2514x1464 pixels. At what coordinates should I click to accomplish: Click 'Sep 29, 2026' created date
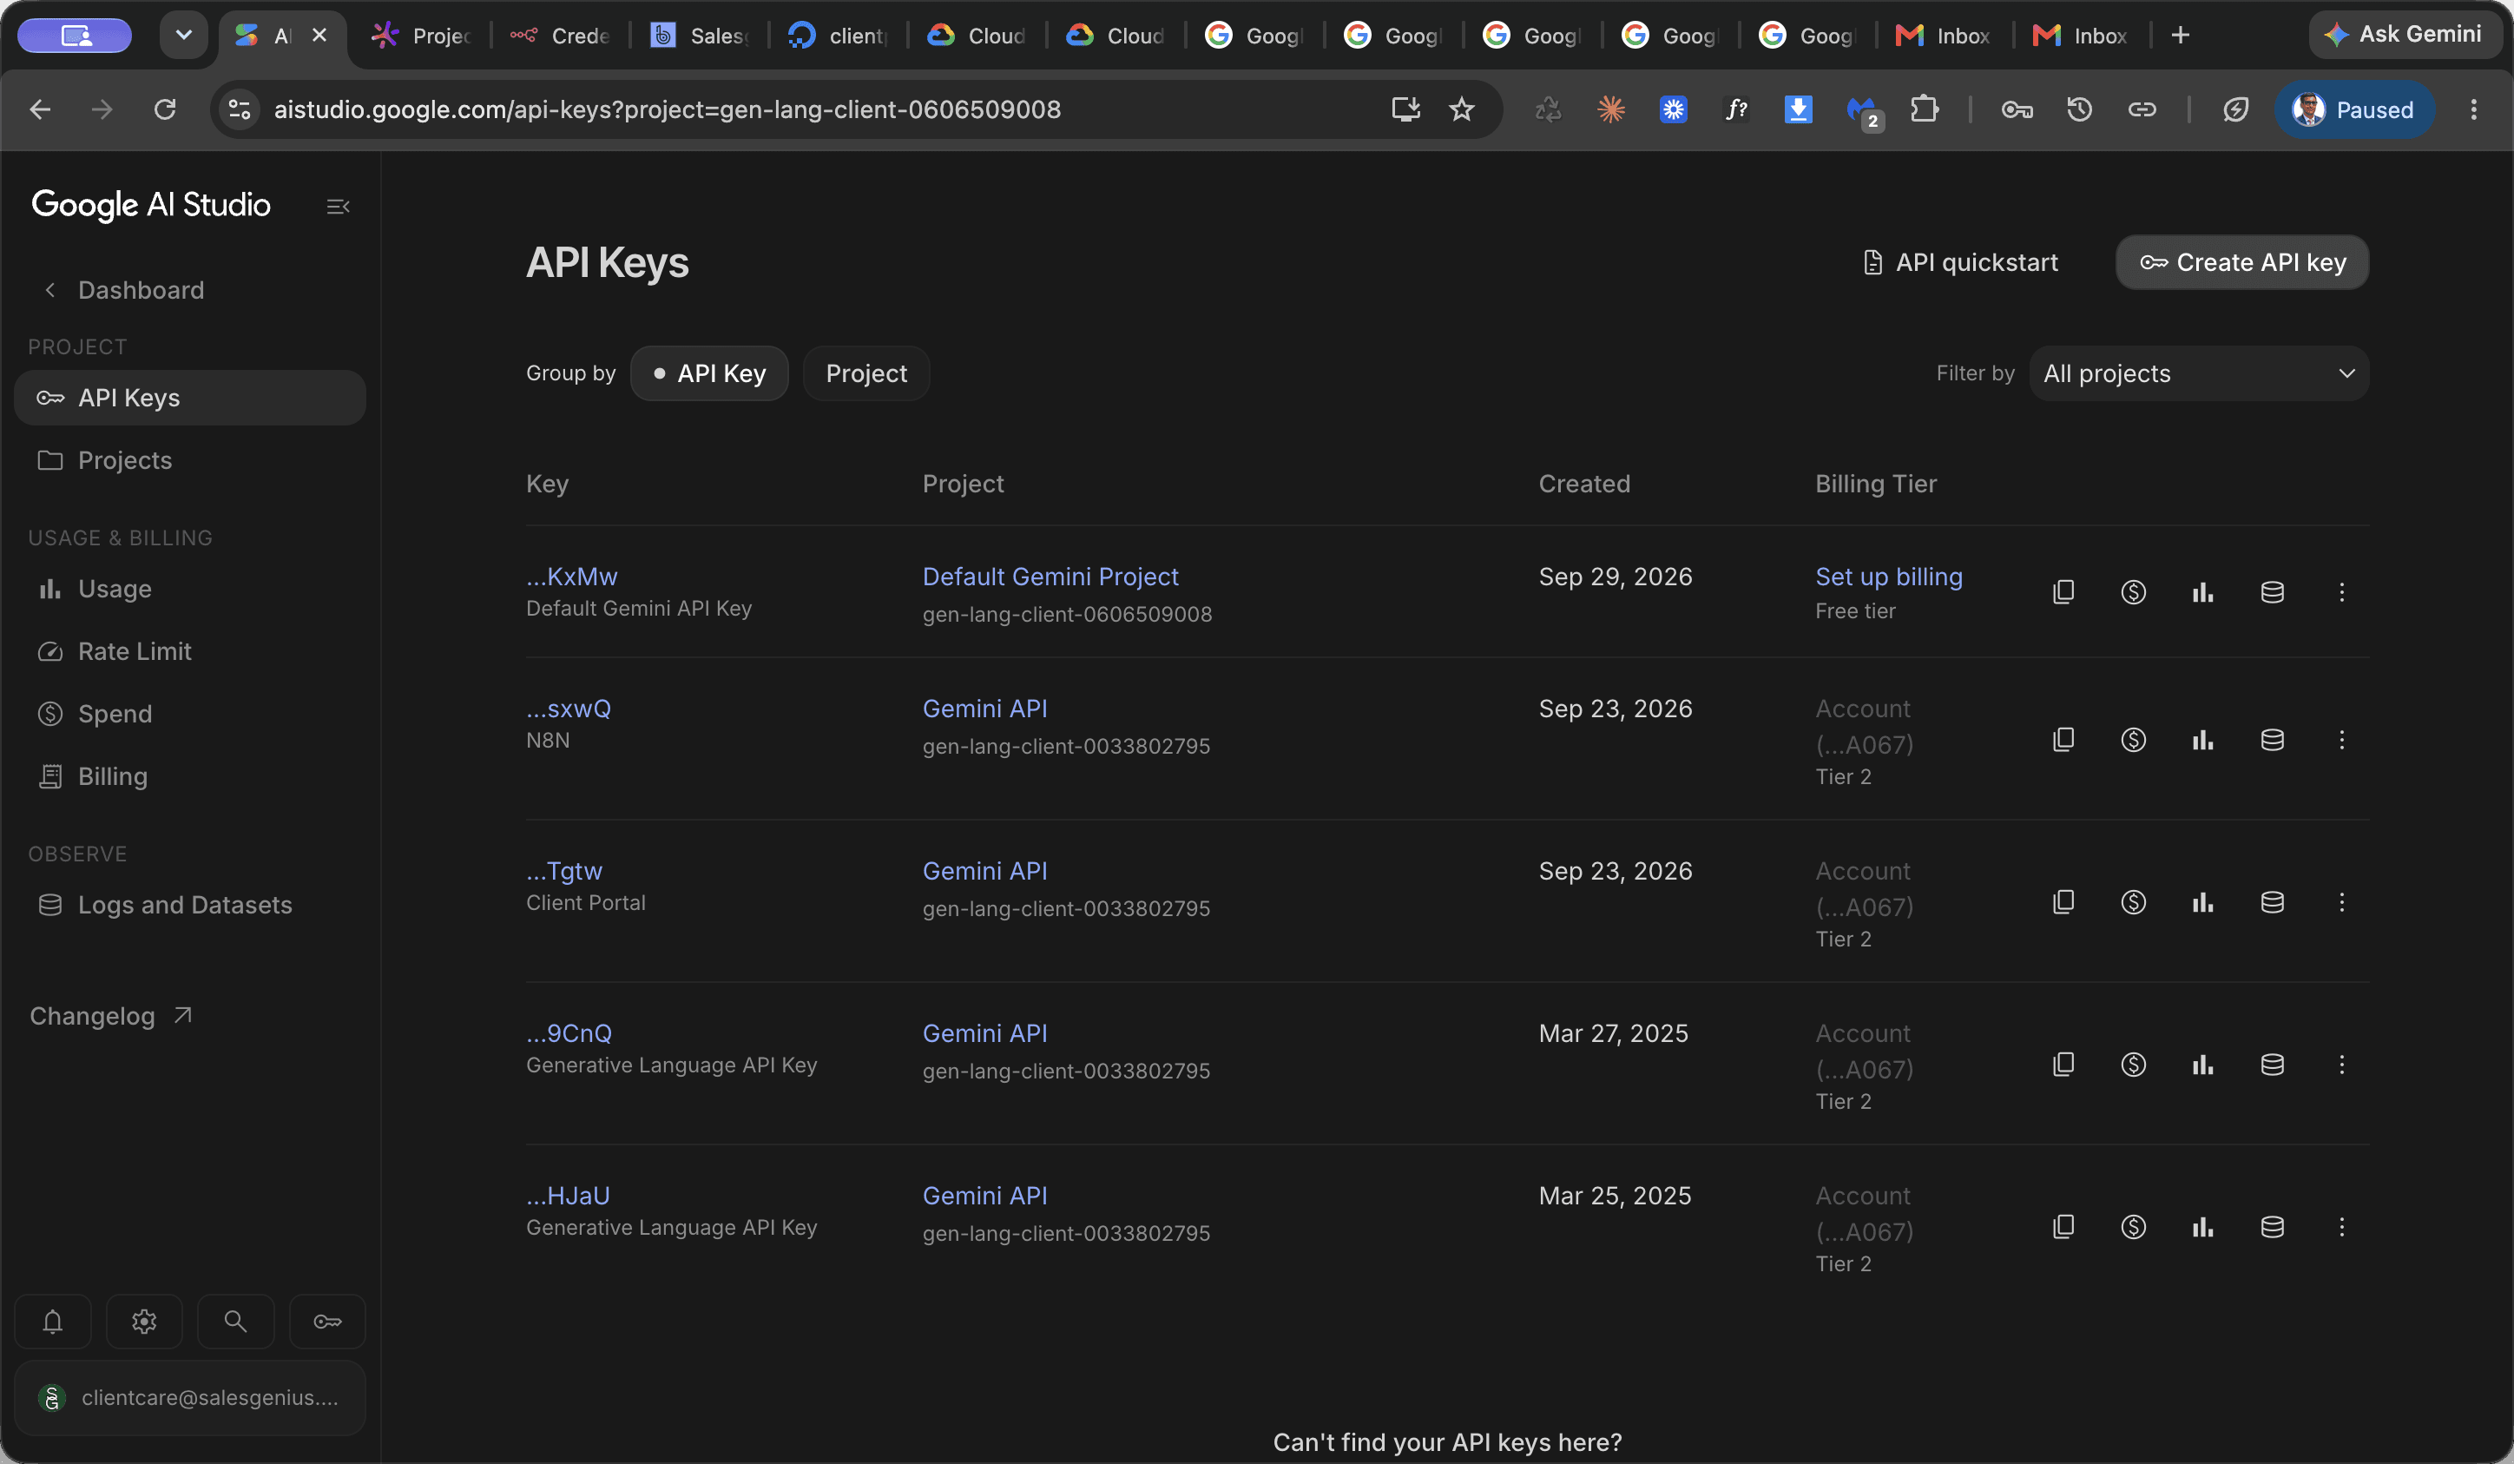tap(1616, 577)
